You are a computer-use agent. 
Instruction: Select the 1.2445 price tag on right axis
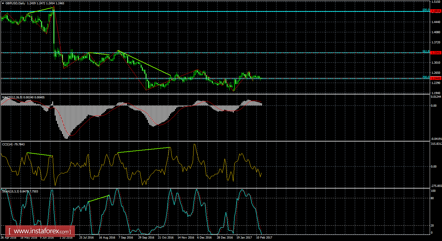pos(436,79)
